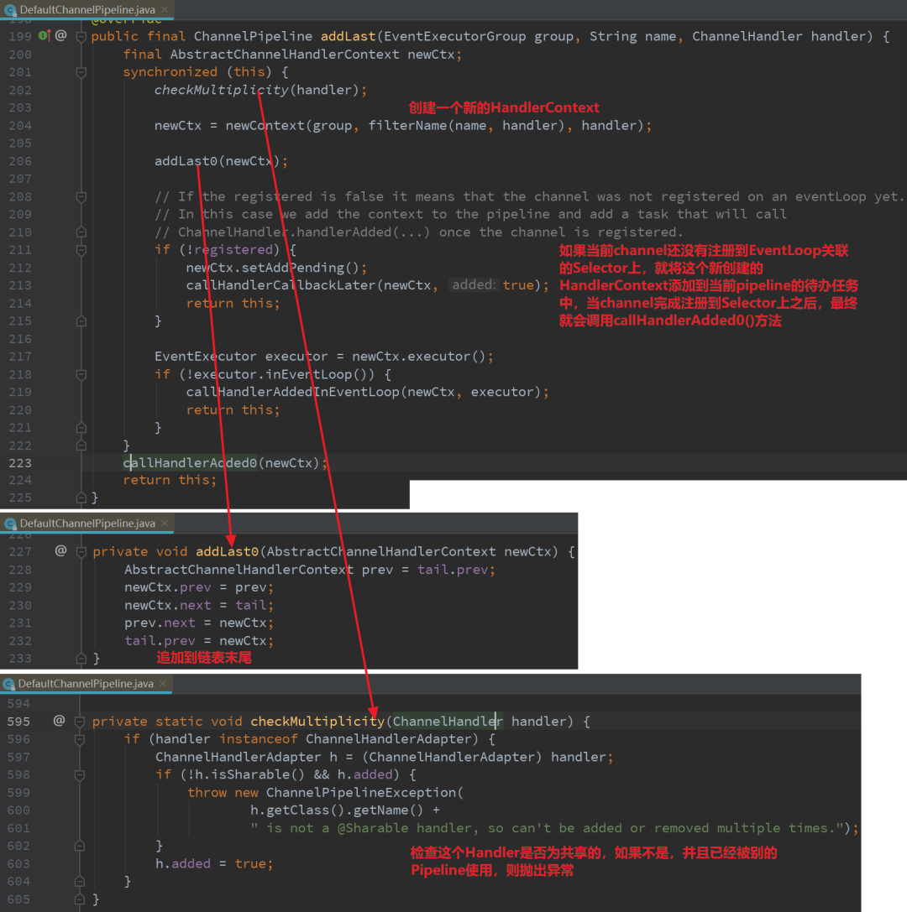Click 'tail.prev' on line 228
The image size is (907, 912).
click(x=453, y=570)
